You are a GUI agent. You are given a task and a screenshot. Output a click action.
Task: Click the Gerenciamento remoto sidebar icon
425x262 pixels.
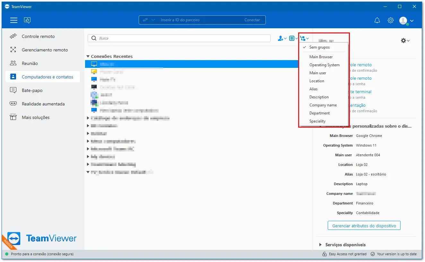pos(13,50)
